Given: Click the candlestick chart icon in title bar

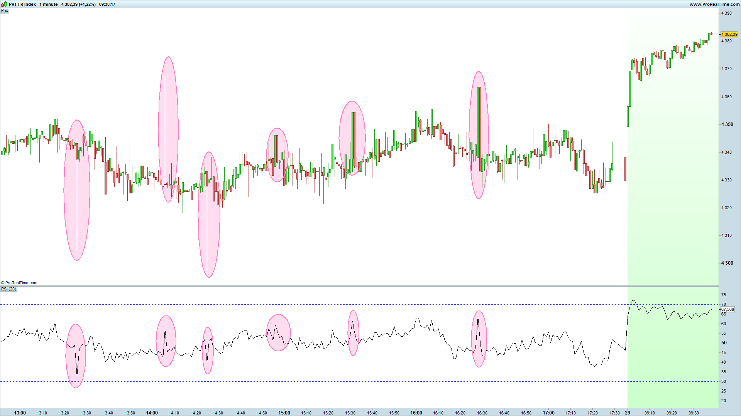Looking at the screenshot, I should 4,4.
